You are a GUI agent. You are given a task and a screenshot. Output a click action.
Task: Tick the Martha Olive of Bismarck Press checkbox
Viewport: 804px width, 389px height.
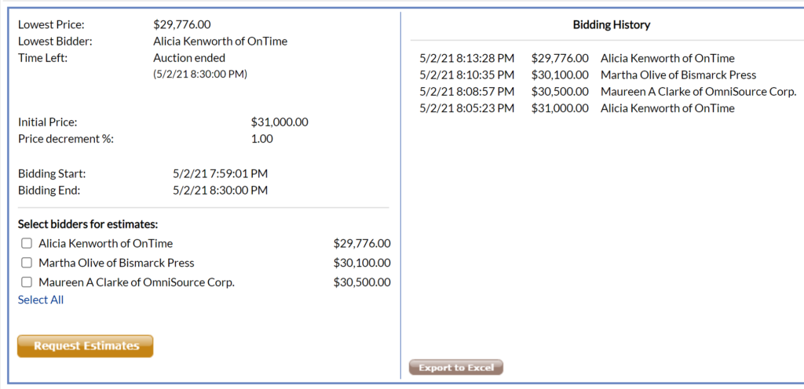click(x=27, y=263)
